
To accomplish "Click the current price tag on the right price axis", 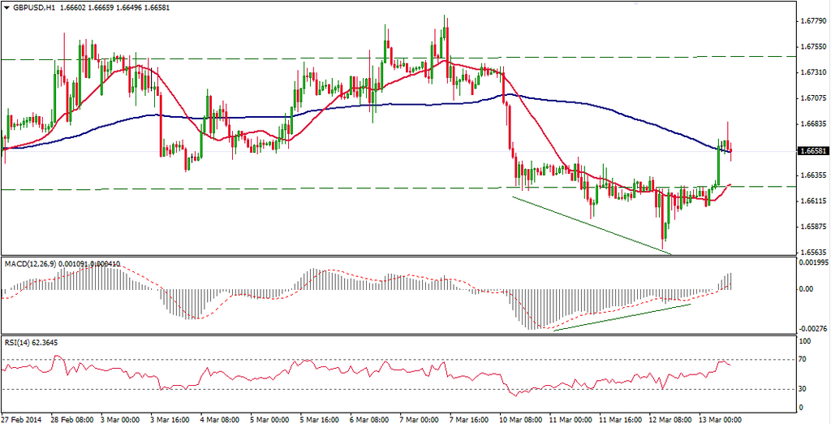I will pos(813,151).
